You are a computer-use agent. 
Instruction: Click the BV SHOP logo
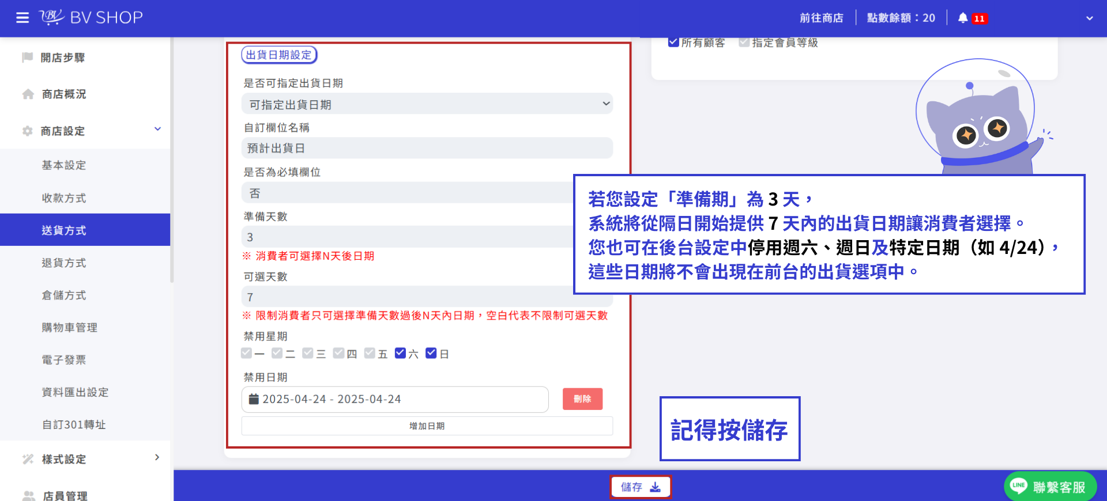[91, 17]
